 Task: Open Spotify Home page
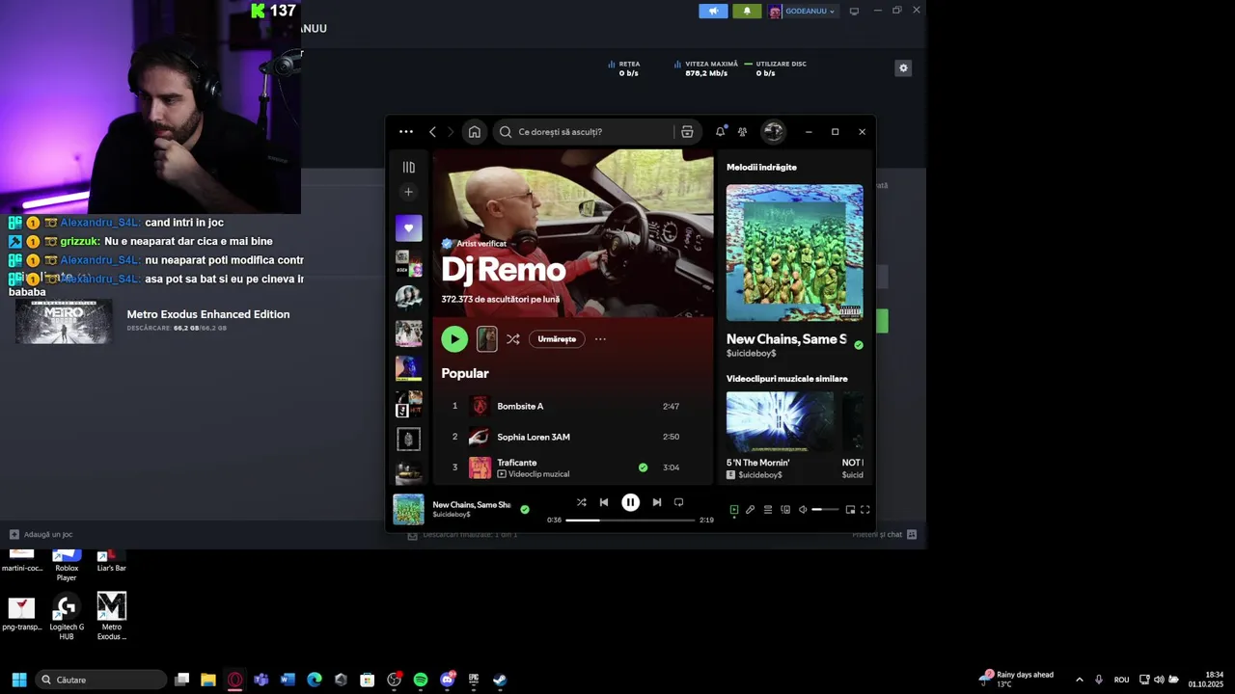[474, 132]
